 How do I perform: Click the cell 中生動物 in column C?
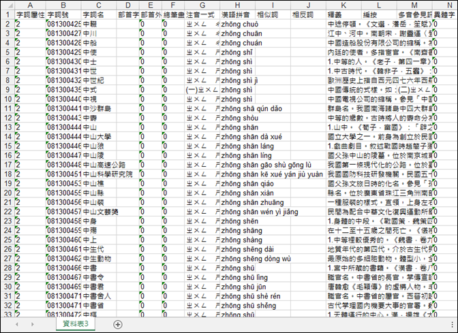point(98,258)
